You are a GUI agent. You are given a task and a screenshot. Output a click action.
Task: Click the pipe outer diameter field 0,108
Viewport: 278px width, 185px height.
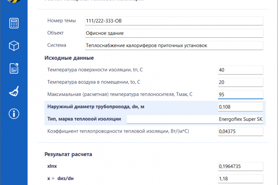point(241,107)
